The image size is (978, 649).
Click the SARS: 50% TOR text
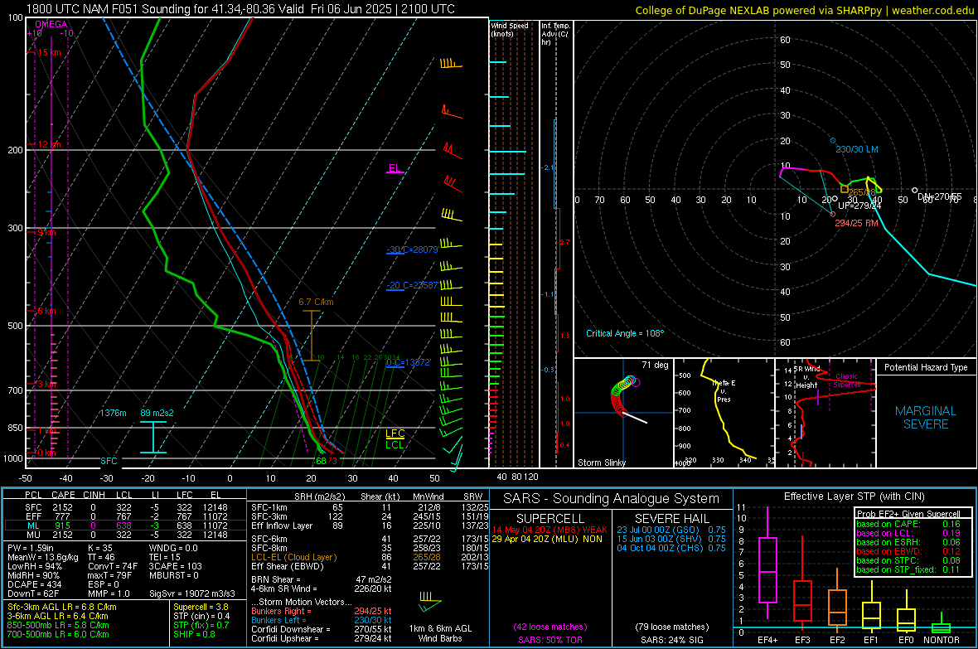click(550, 640)
